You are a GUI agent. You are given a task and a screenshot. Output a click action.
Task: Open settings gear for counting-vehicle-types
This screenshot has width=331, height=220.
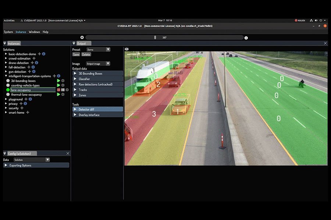(63, 85)
